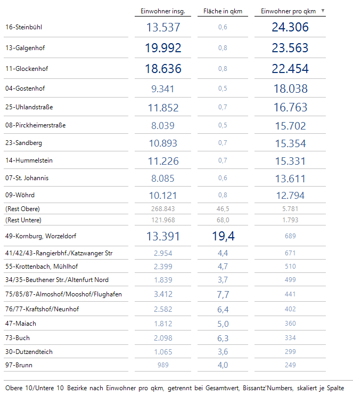Select the 19.992 population cell for Galgenhof
The image size is (353, 395).
tap(163, 48)
